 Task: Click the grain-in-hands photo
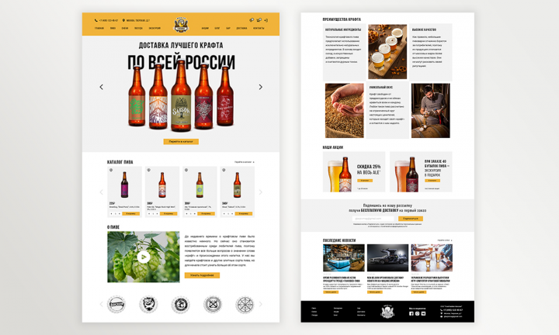[x=345, y=111]
